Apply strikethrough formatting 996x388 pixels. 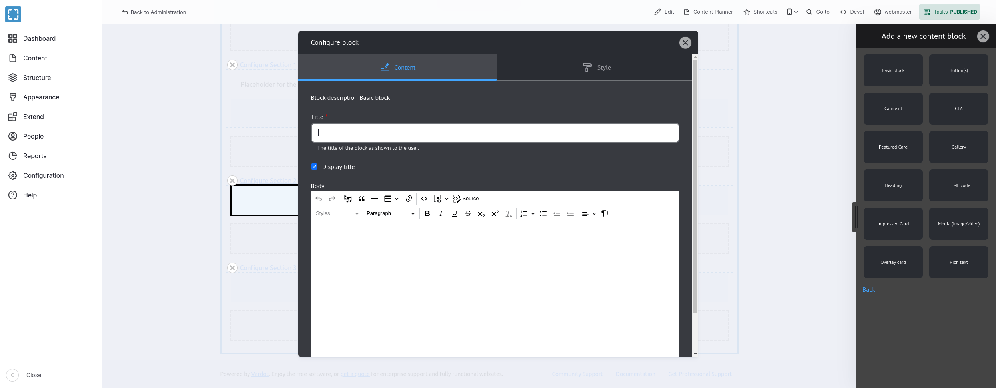tap(468, 213)
